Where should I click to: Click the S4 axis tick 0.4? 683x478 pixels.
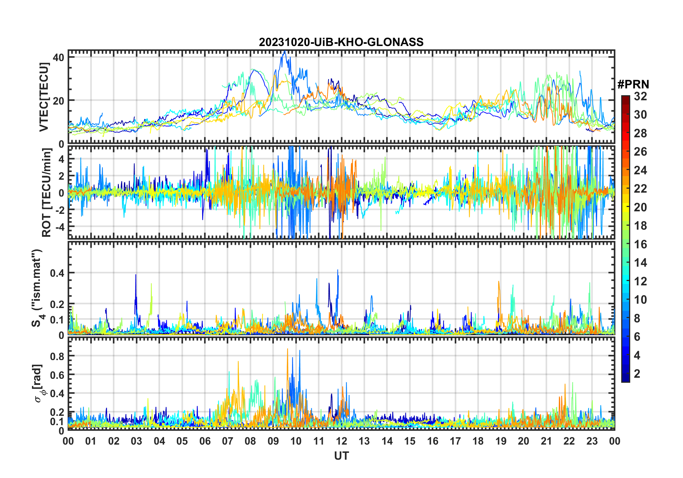point(57,273)
